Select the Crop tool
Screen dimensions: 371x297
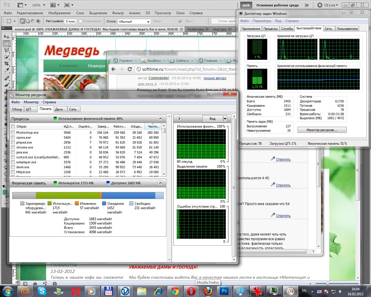click(x=6, y=64)
